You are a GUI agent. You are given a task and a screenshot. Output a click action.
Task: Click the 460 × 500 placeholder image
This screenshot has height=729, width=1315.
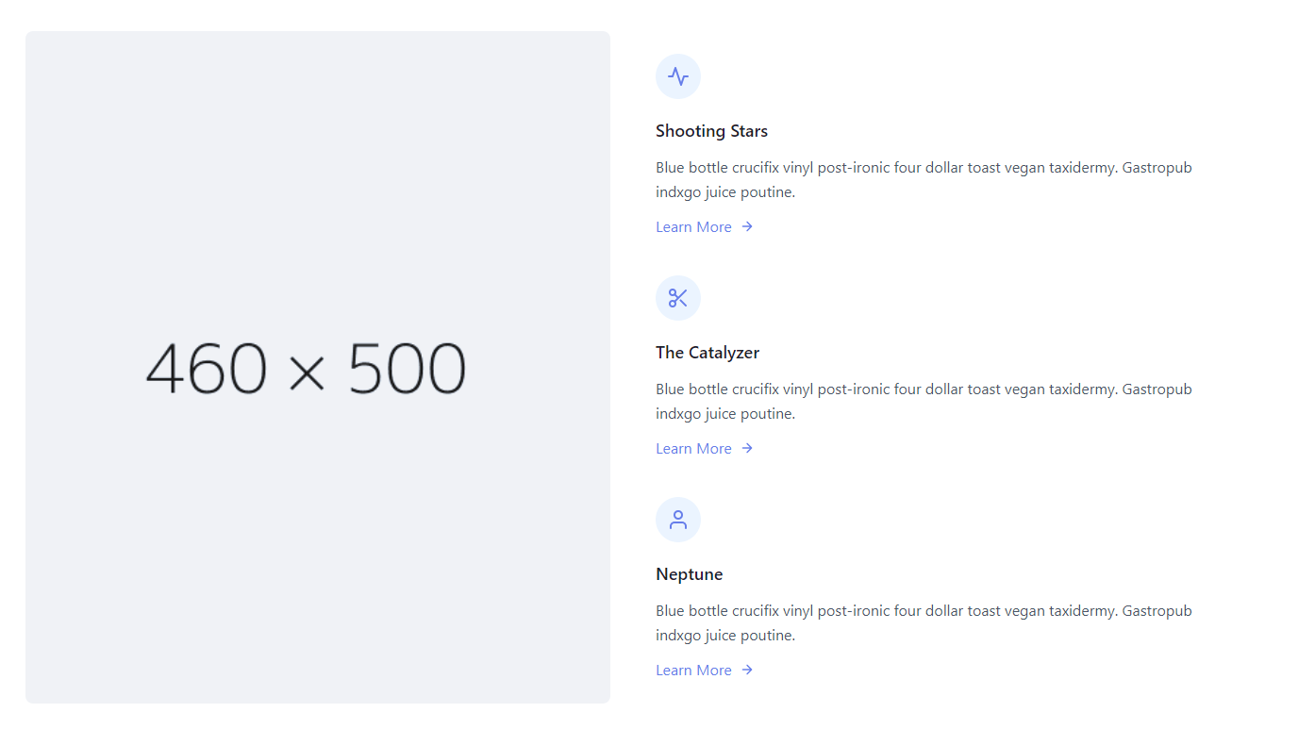coord(318,367)
